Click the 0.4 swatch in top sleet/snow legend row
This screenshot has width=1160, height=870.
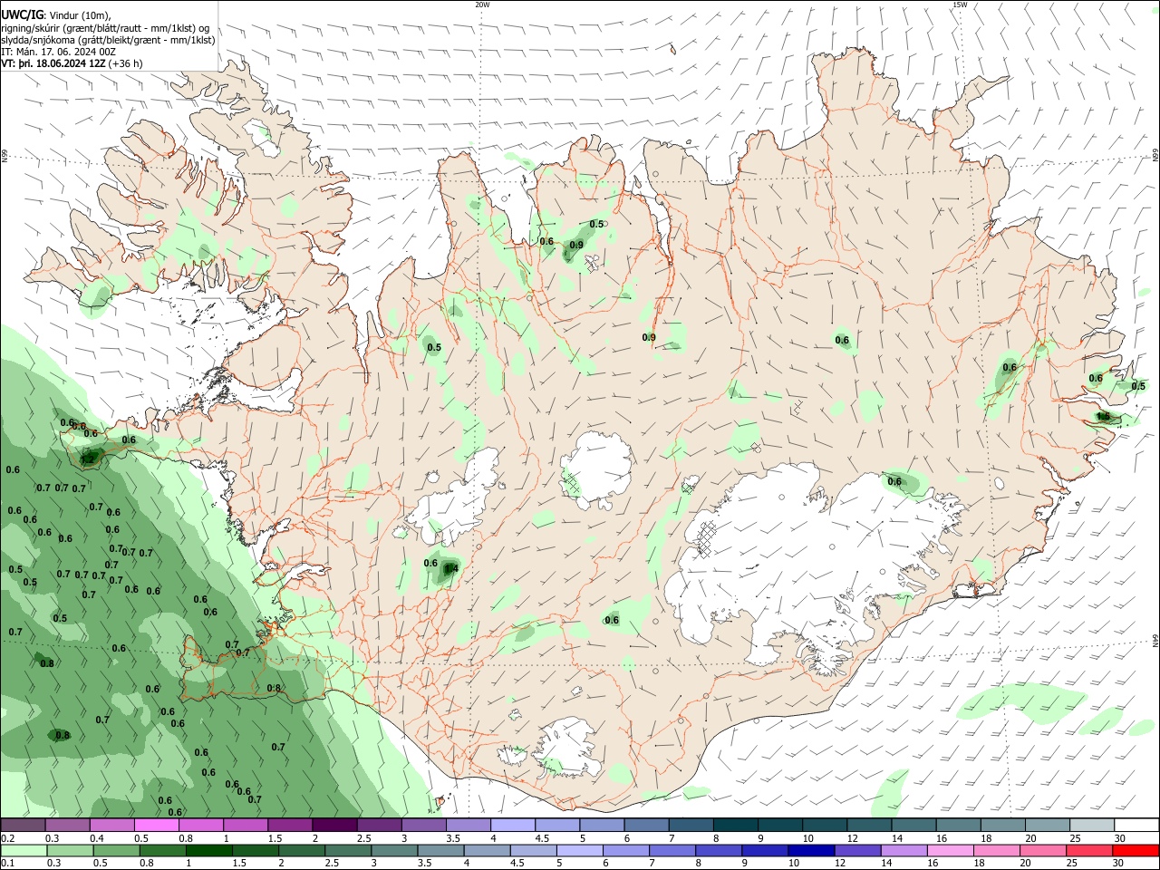pos(111,825)
